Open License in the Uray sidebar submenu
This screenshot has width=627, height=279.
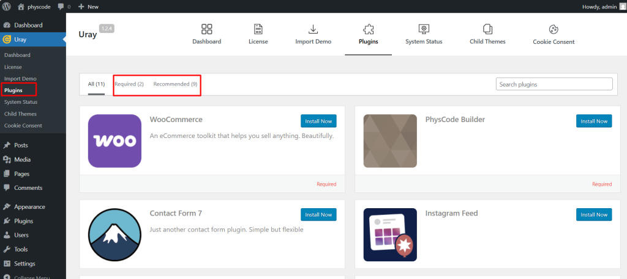[x=13, y=67]
